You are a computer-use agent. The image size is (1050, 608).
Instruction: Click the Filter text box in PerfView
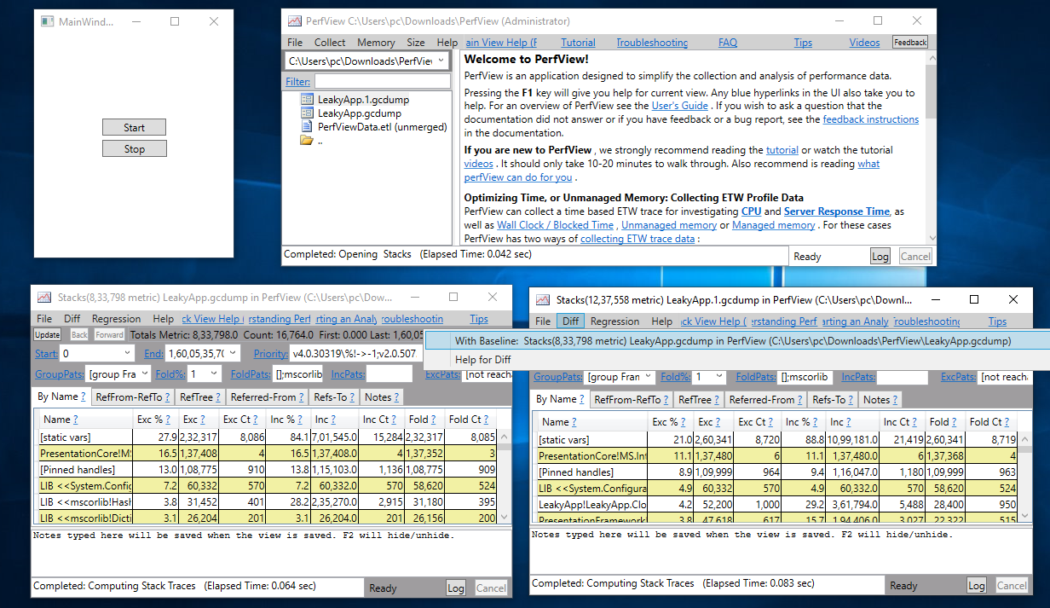click(x=382, y=81)
